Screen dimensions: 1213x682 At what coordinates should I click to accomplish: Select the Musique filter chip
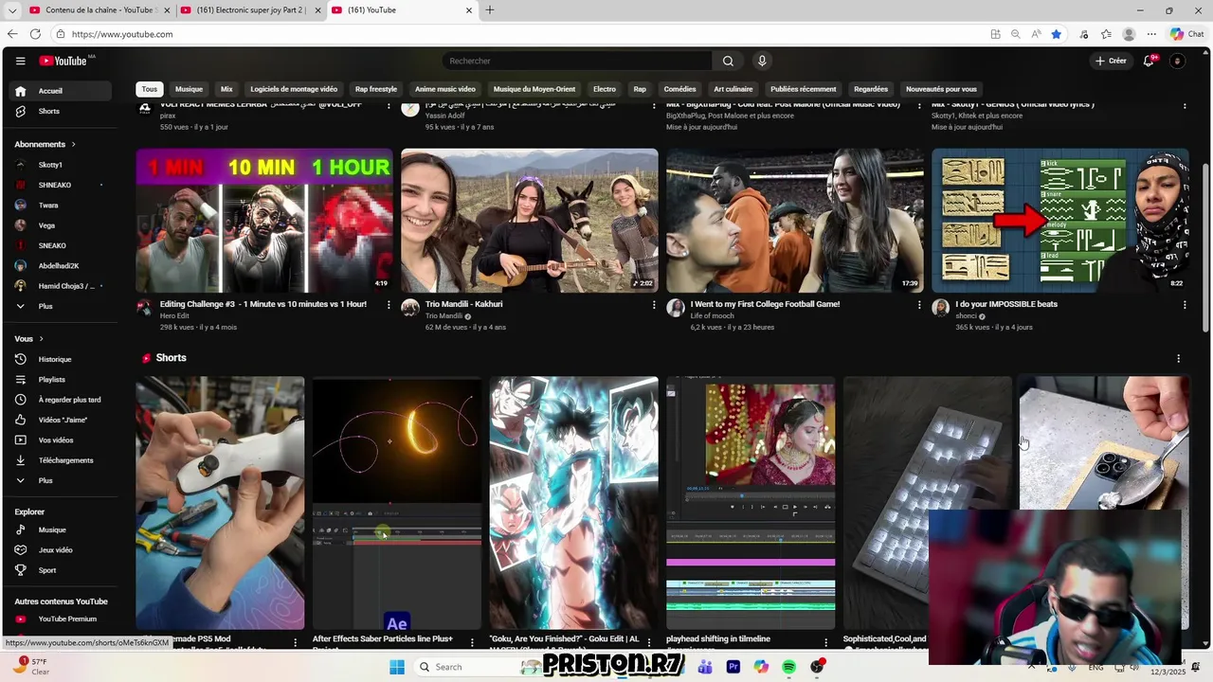[x=189, y=89]
